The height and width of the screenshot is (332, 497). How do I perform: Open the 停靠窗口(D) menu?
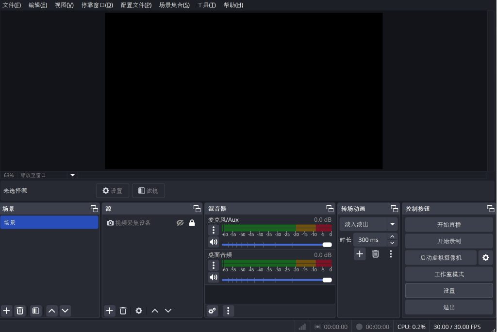click(x=97, y=5)
